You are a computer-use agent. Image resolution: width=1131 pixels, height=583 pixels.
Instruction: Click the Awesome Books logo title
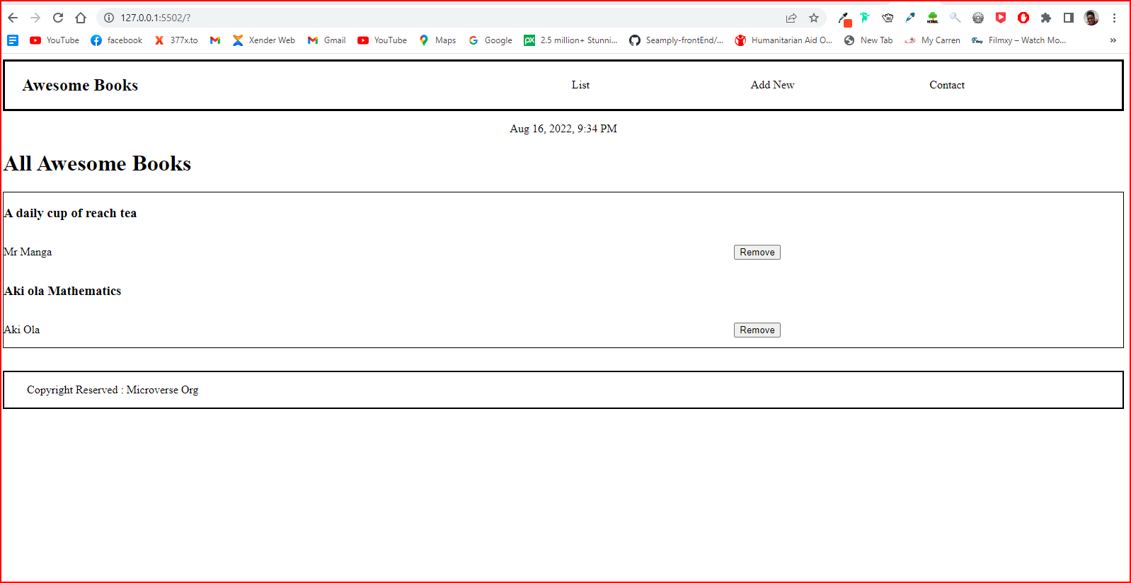click(x=80, y=85)
